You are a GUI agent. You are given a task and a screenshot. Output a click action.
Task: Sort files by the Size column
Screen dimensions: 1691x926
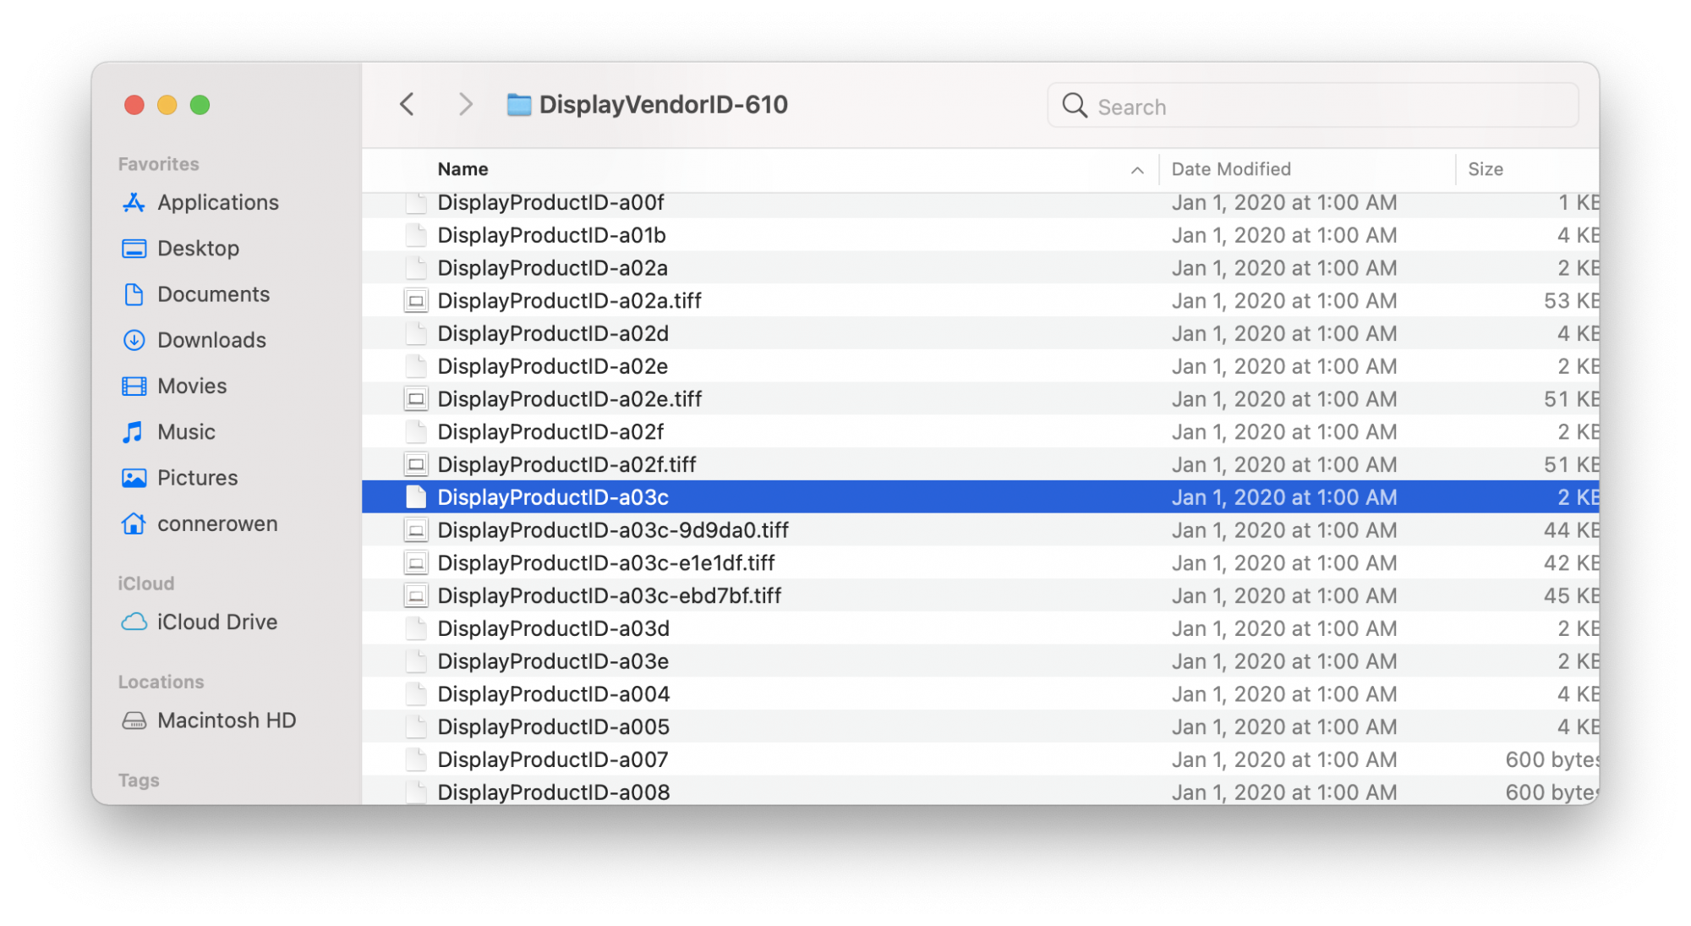pos(1485,169)
